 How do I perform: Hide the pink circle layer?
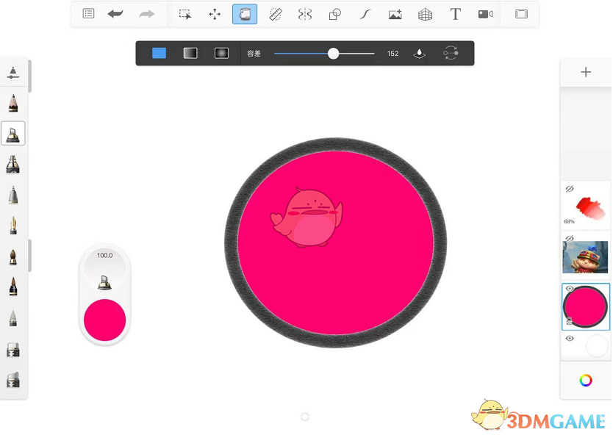pos(569,289)
